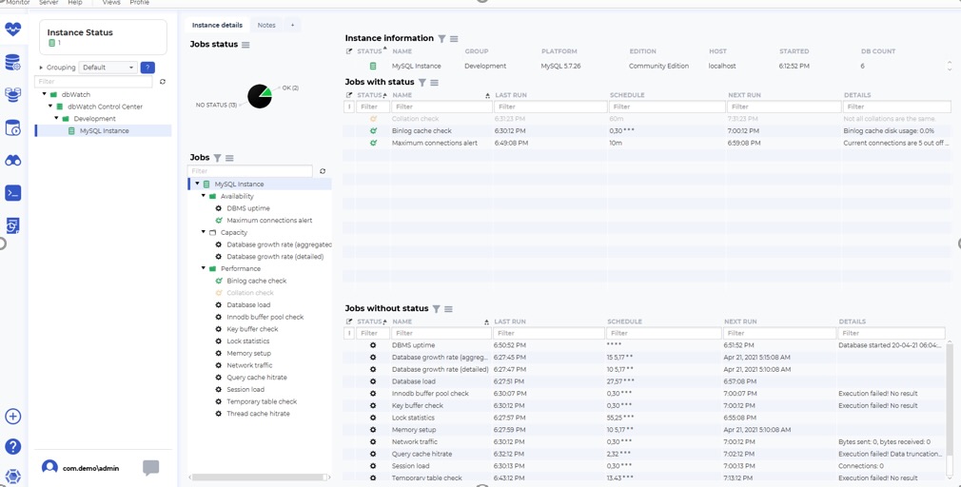Open the Jobs without status hamburger menu
This screenshot has width=961, height=487.
[x=449, y=309]
